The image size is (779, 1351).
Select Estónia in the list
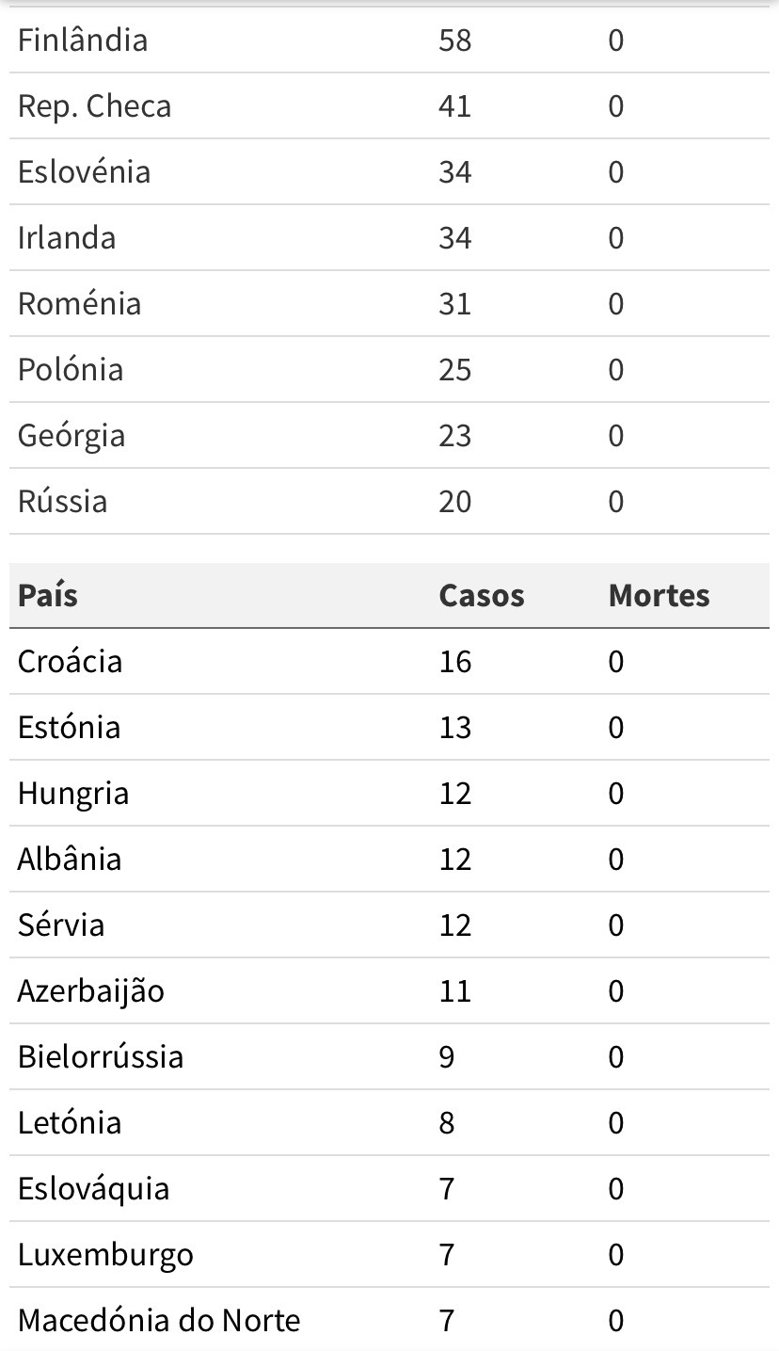pyautogui.click(x=70, y=728)
